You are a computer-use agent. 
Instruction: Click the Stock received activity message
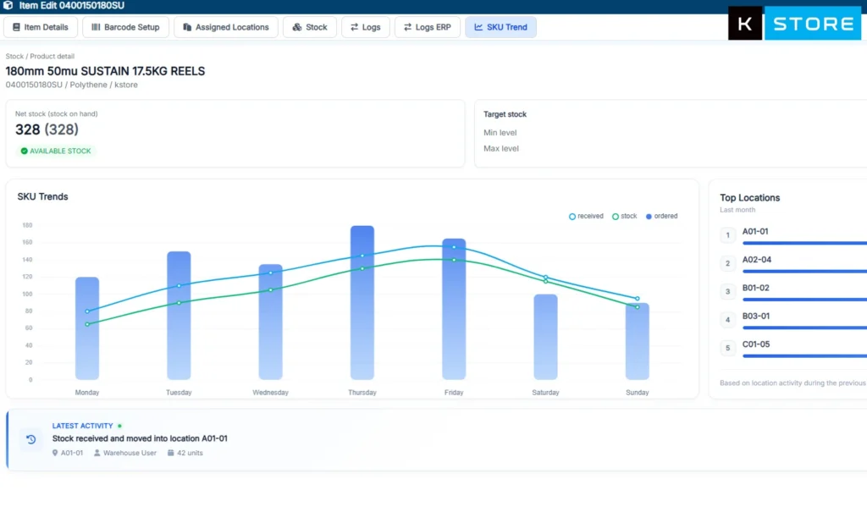(x=140, y=438)
